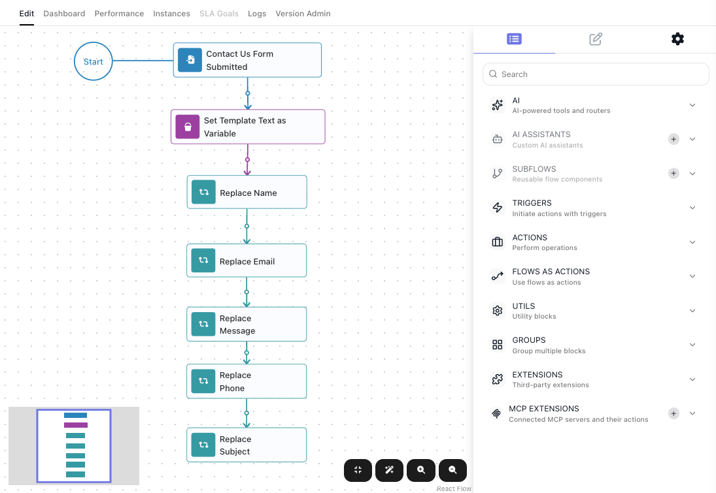Screen dimensions: 716x493
Task: Click the Actions briefcase icon
Action: click(497, 242)
